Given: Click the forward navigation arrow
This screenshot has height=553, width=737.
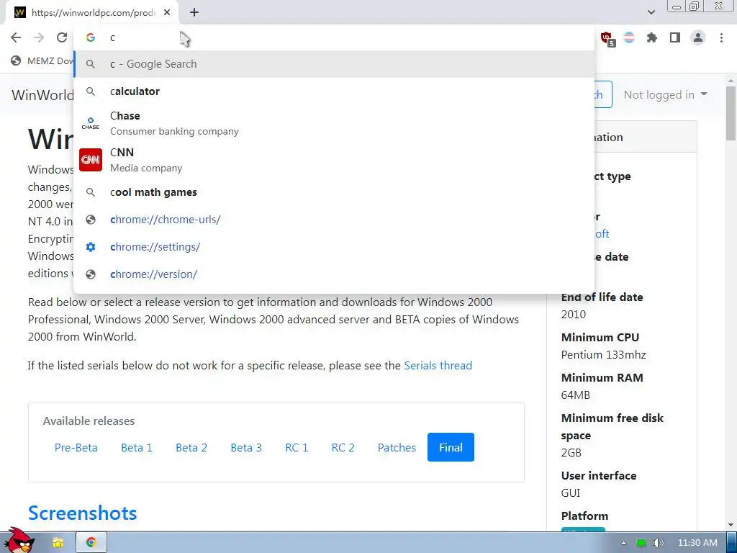Looking at the screenshot, I should point(39,37).
